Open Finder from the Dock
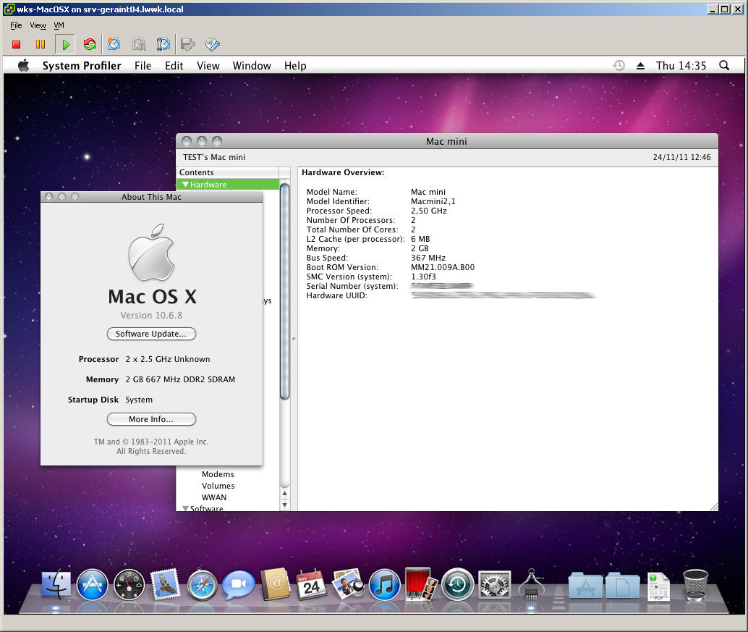Viewport: 748px width, 632px height. pos(56,584)
